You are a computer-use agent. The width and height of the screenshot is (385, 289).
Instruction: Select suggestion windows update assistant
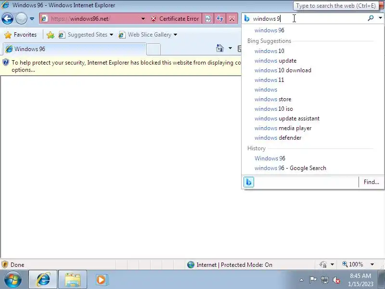(x=313, y=118)
